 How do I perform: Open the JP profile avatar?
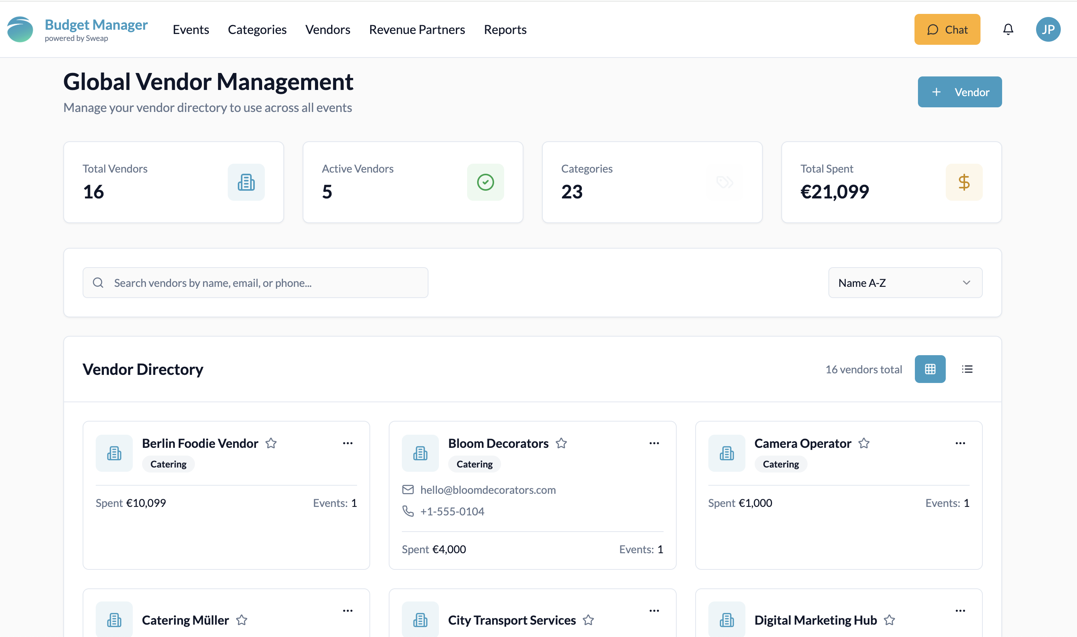pyautogui.click(x=1048, y=29)
